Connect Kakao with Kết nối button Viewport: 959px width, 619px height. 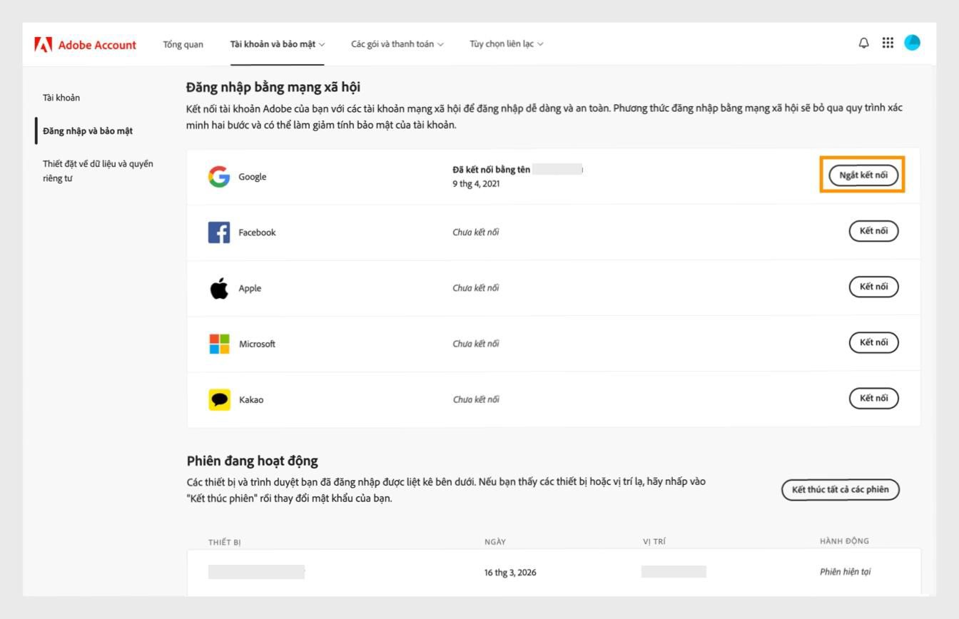(873, 398)
